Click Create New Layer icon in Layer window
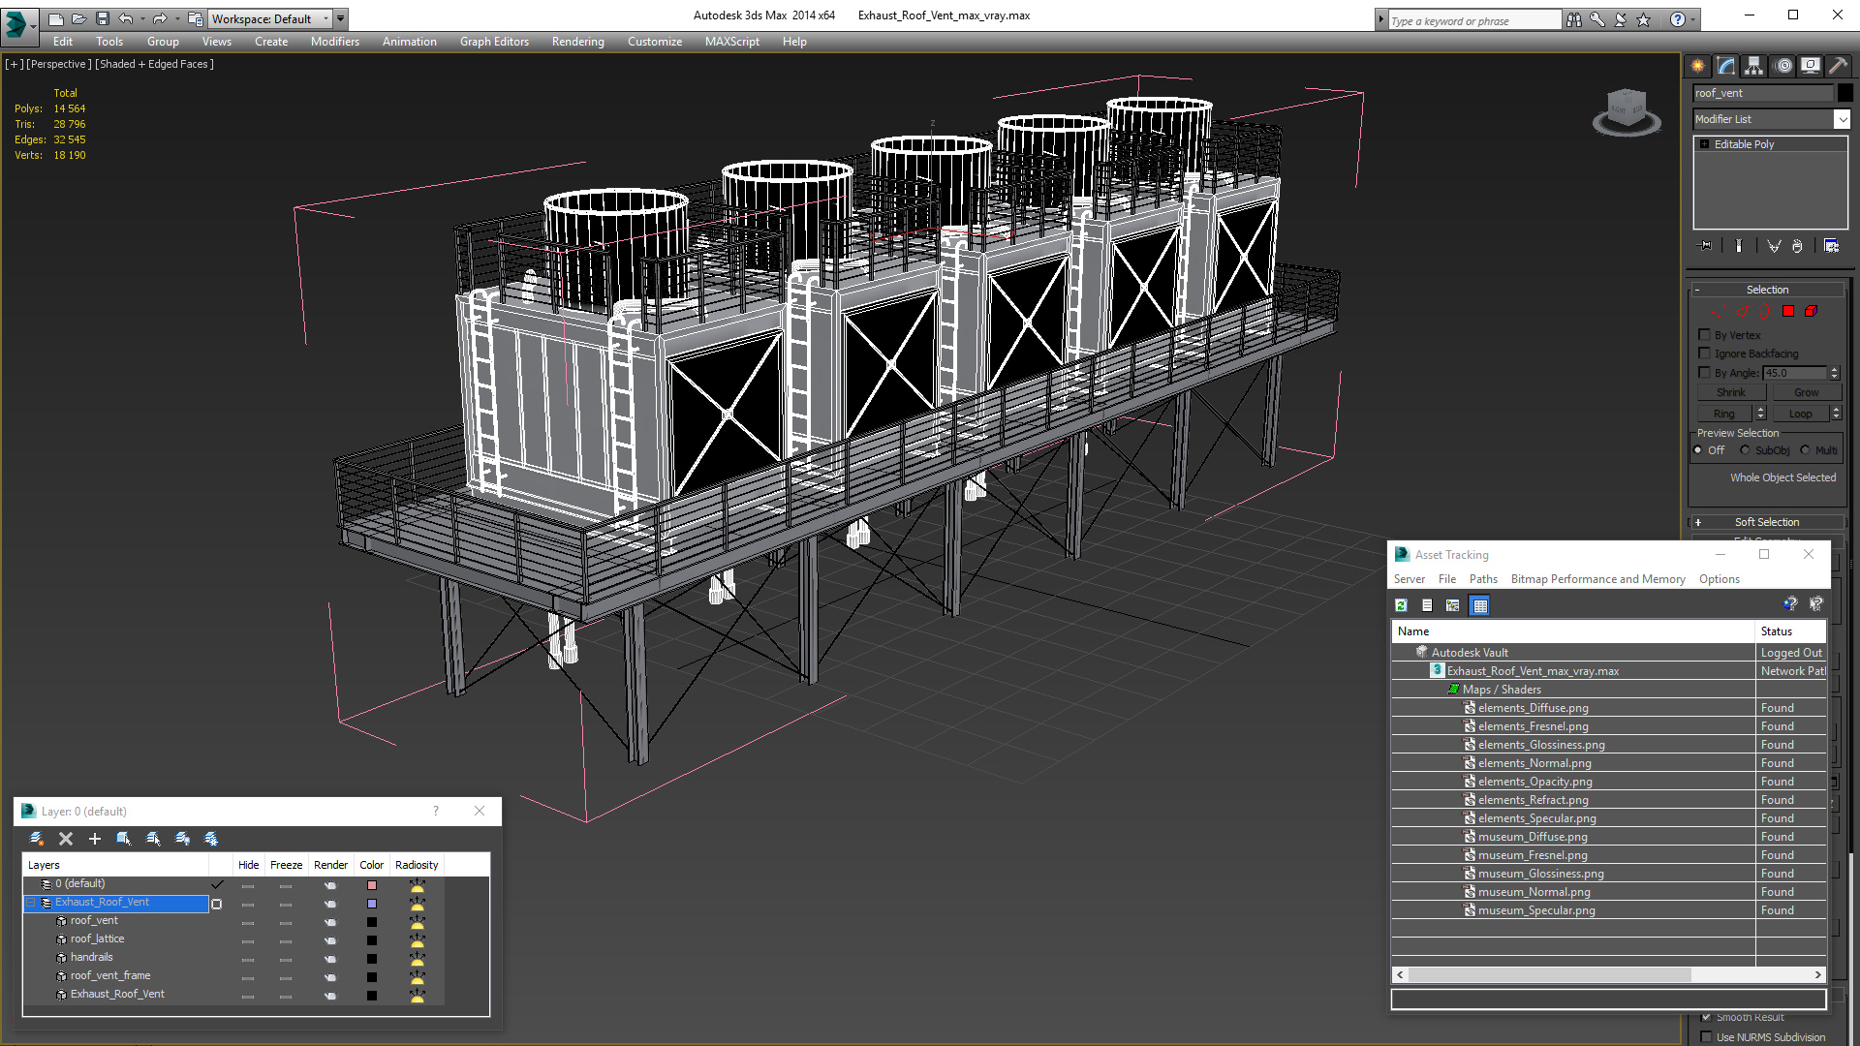This screenshot has height=1046, width=1860. point(37,839)
